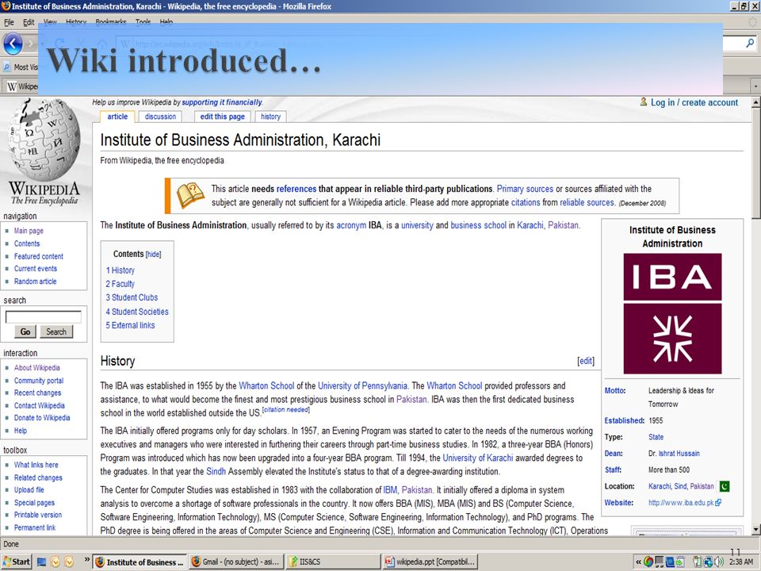Click the page scrollbar up arrow
The width and height of the screenshot is (761, 571).
755,102
